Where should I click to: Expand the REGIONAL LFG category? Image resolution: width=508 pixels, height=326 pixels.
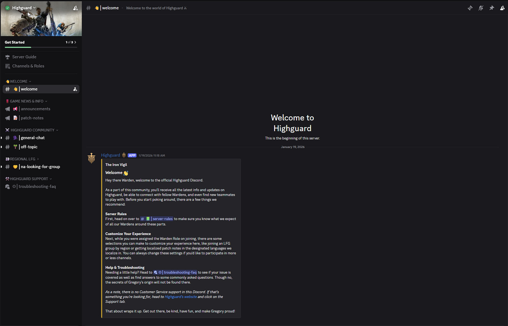(22, 159)
